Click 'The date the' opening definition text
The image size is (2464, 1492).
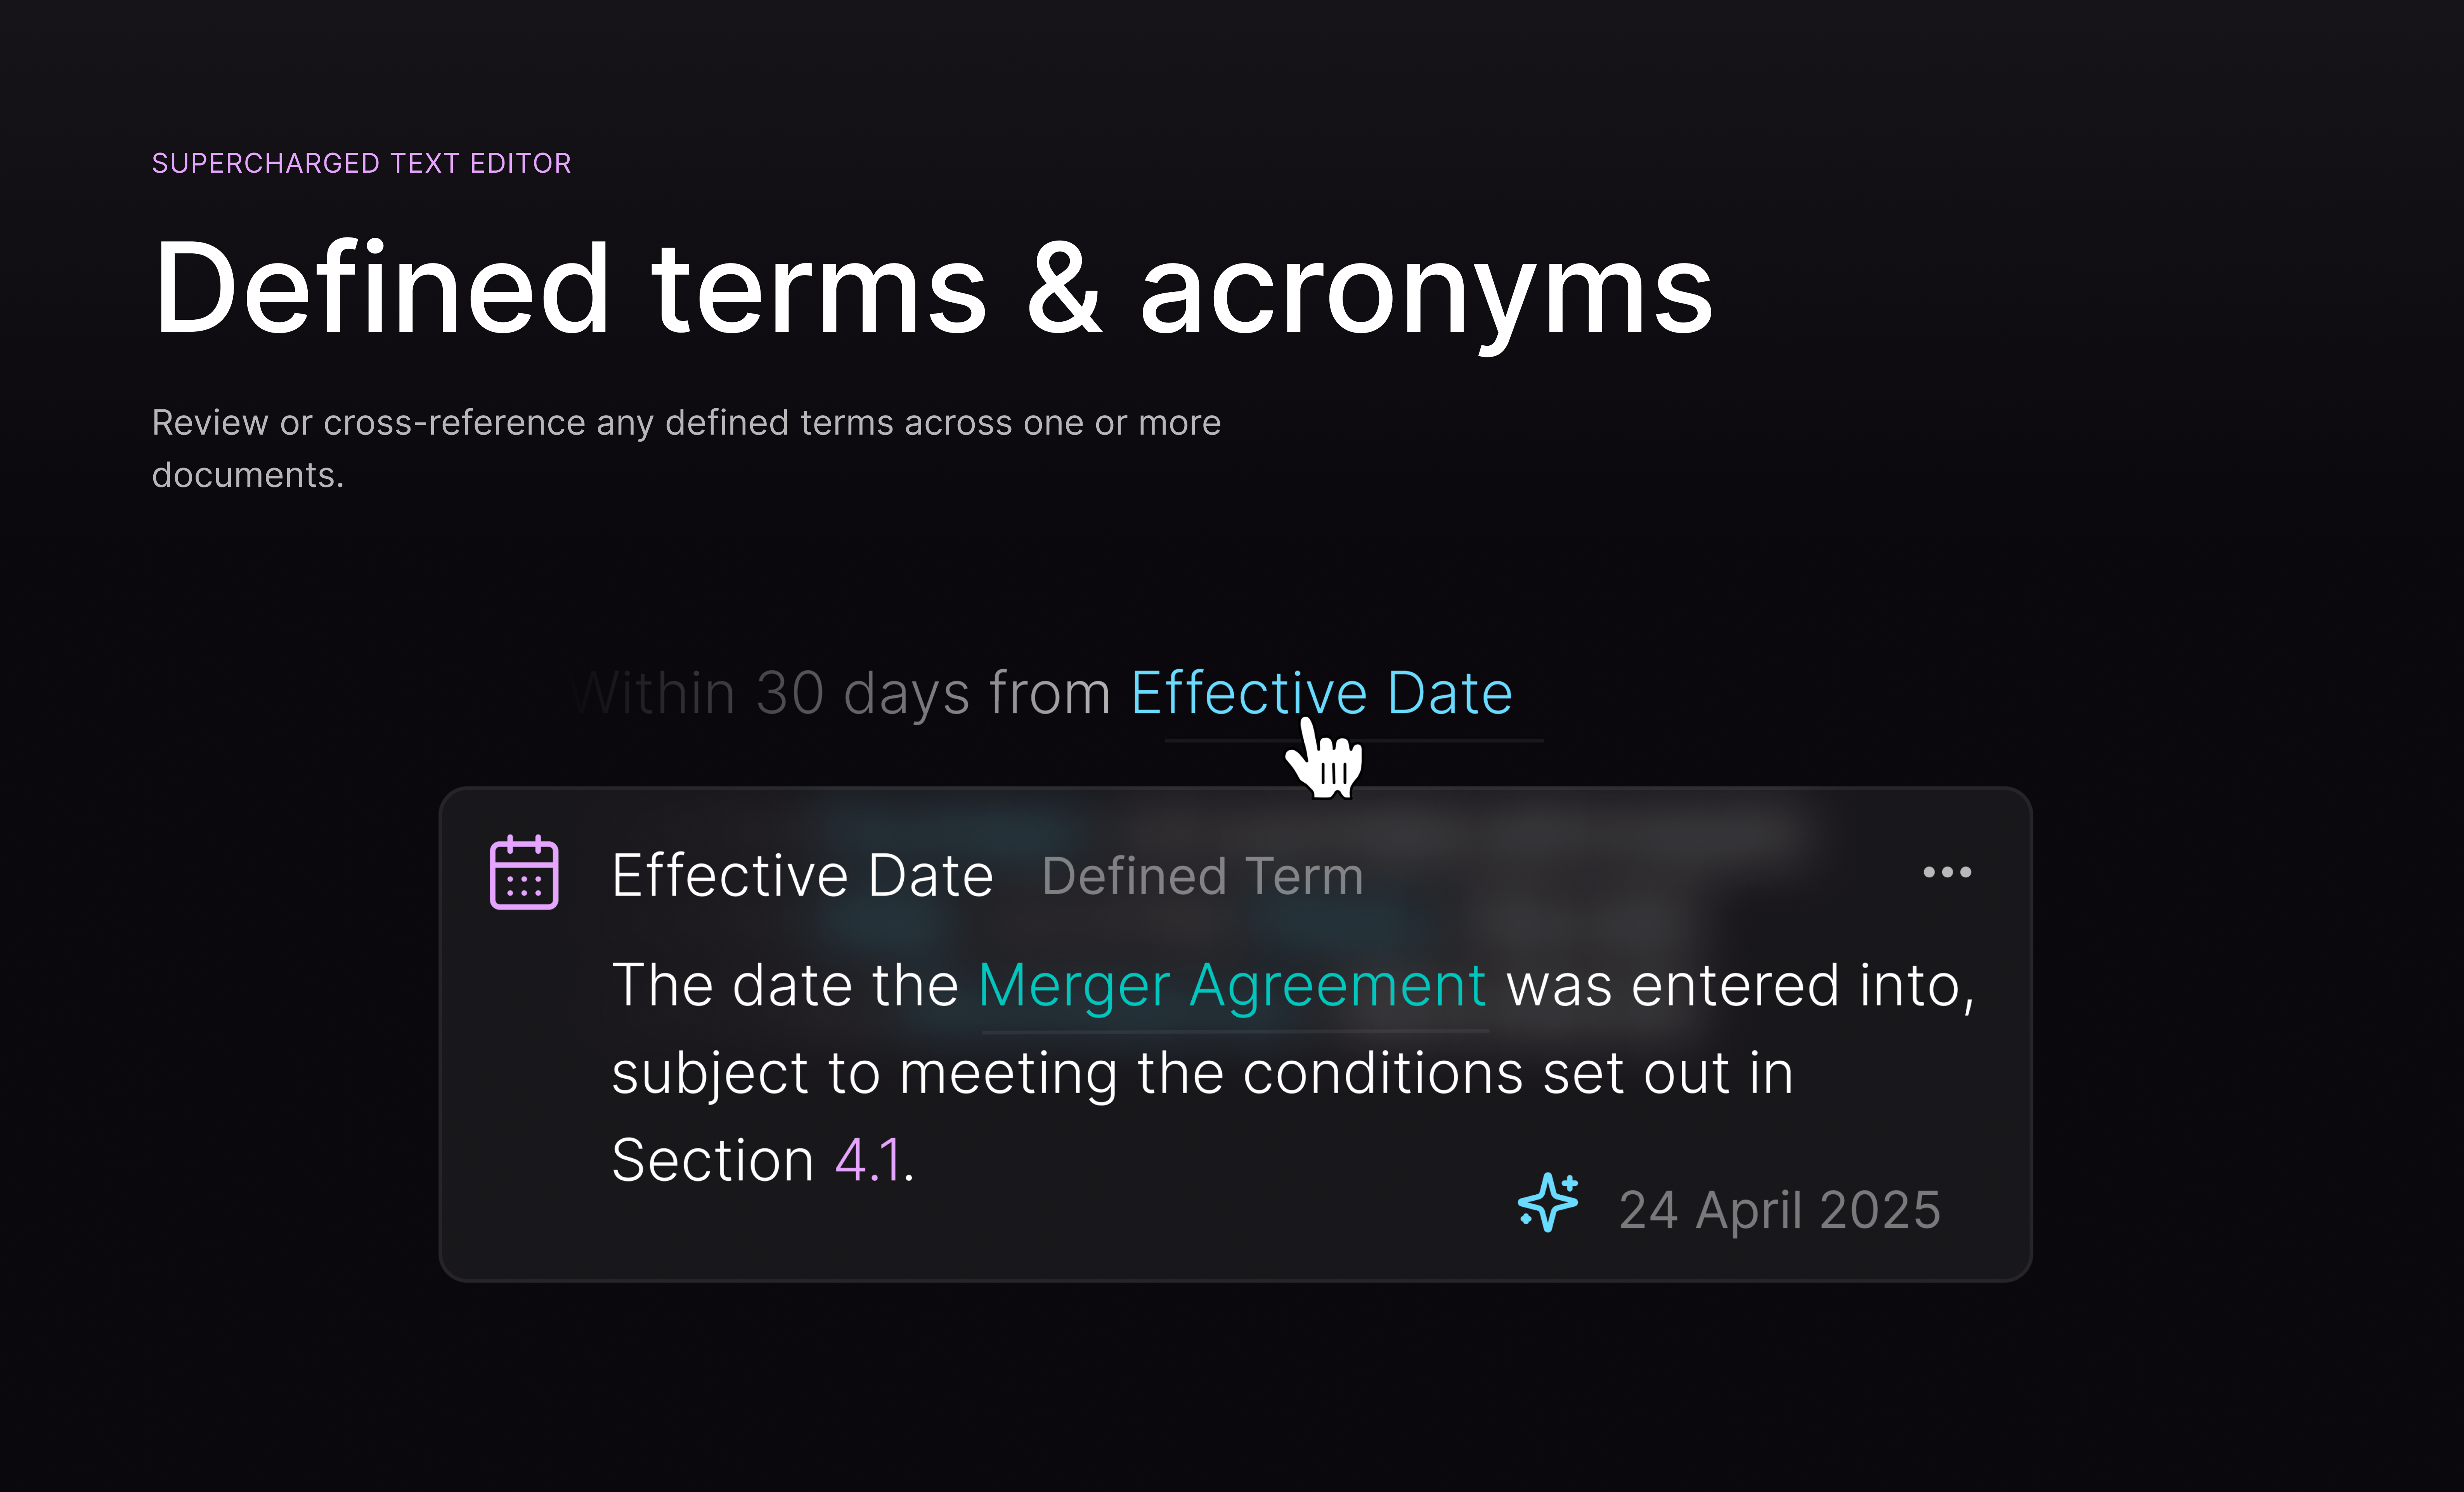[785, 986]
